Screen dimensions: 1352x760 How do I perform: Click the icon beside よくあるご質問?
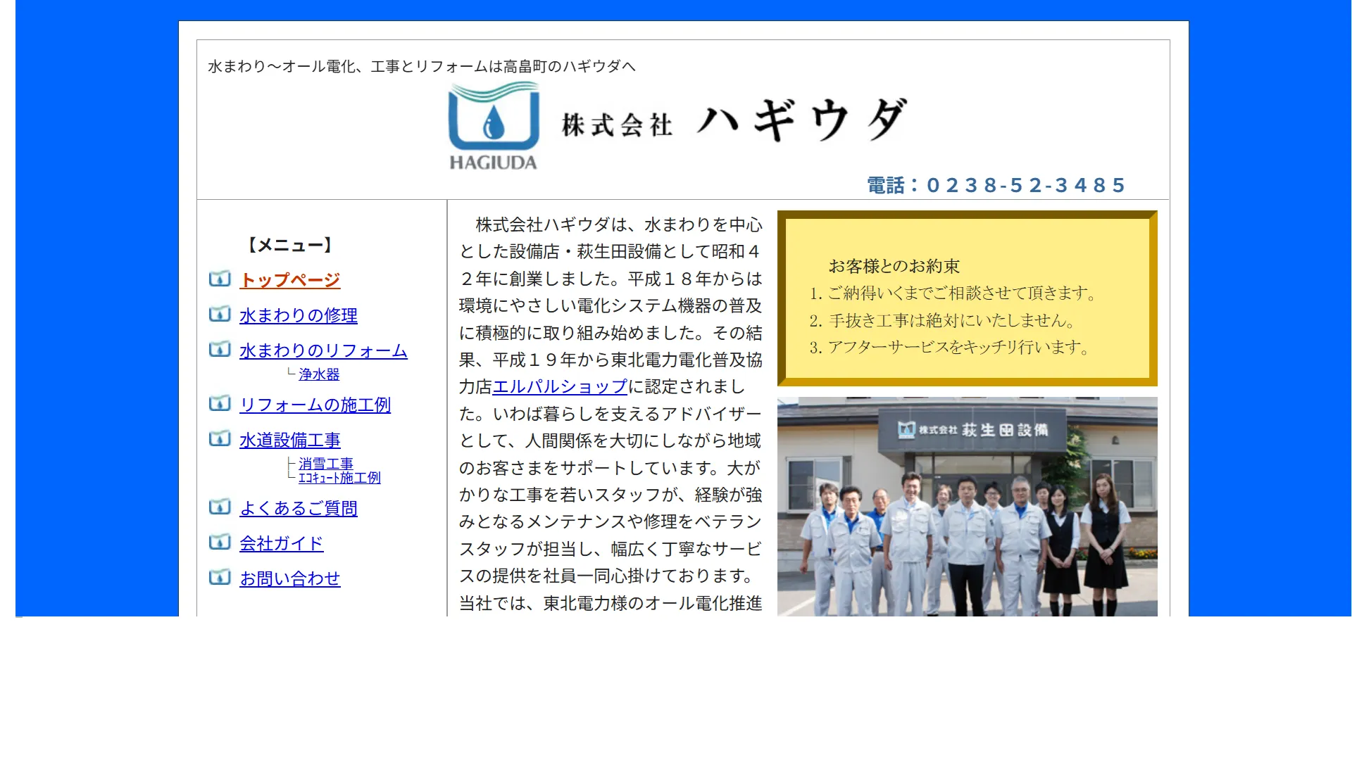point(220,507)
